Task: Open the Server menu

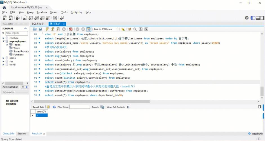Action: 54,12
